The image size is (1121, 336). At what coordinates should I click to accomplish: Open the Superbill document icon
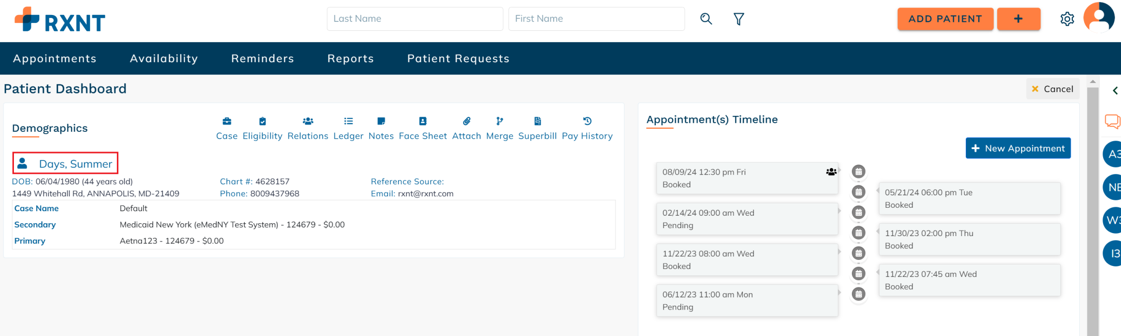pos(537,121)
